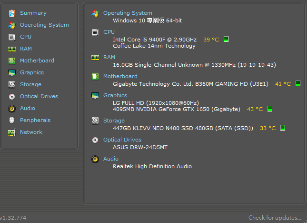307x223 pixels.
Task: Click the Motherboard icon in summary panel
Action: (95, 76)
